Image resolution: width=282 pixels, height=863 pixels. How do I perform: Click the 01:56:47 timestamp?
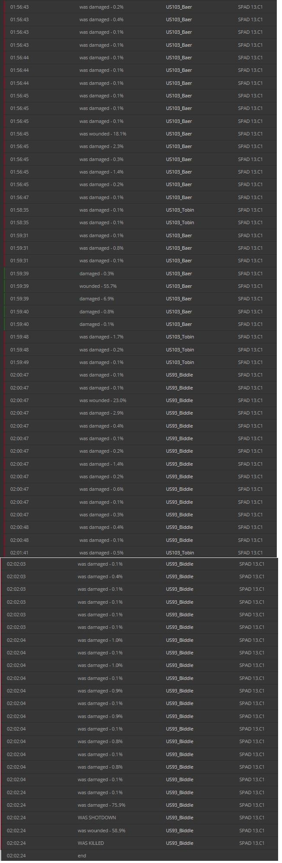[x=19, y=197]
